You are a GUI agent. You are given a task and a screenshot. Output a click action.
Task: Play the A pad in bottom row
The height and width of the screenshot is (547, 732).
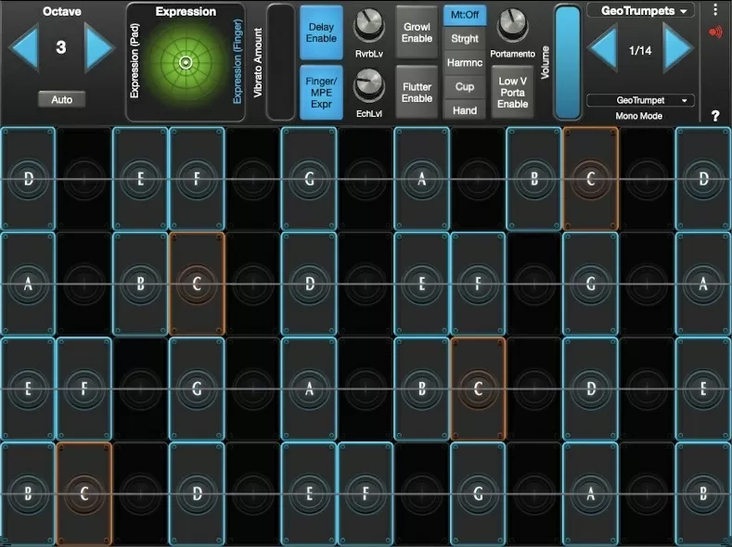591,493
